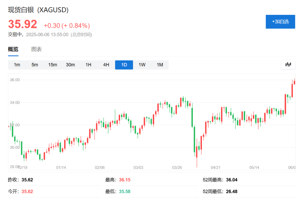
Task: Select the 1W timeframe
Action: [142, 65]
